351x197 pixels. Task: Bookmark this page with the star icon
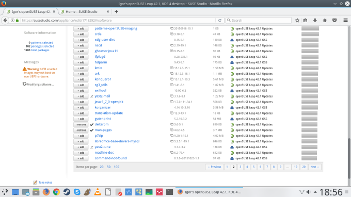point(297,20)
